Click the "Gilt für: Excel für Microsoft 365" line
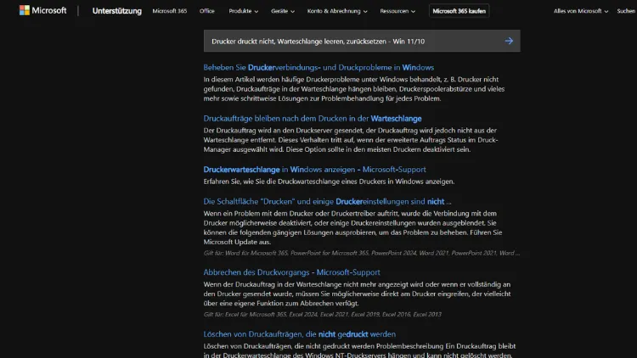637x358 pixels. [x=323, y=314]
